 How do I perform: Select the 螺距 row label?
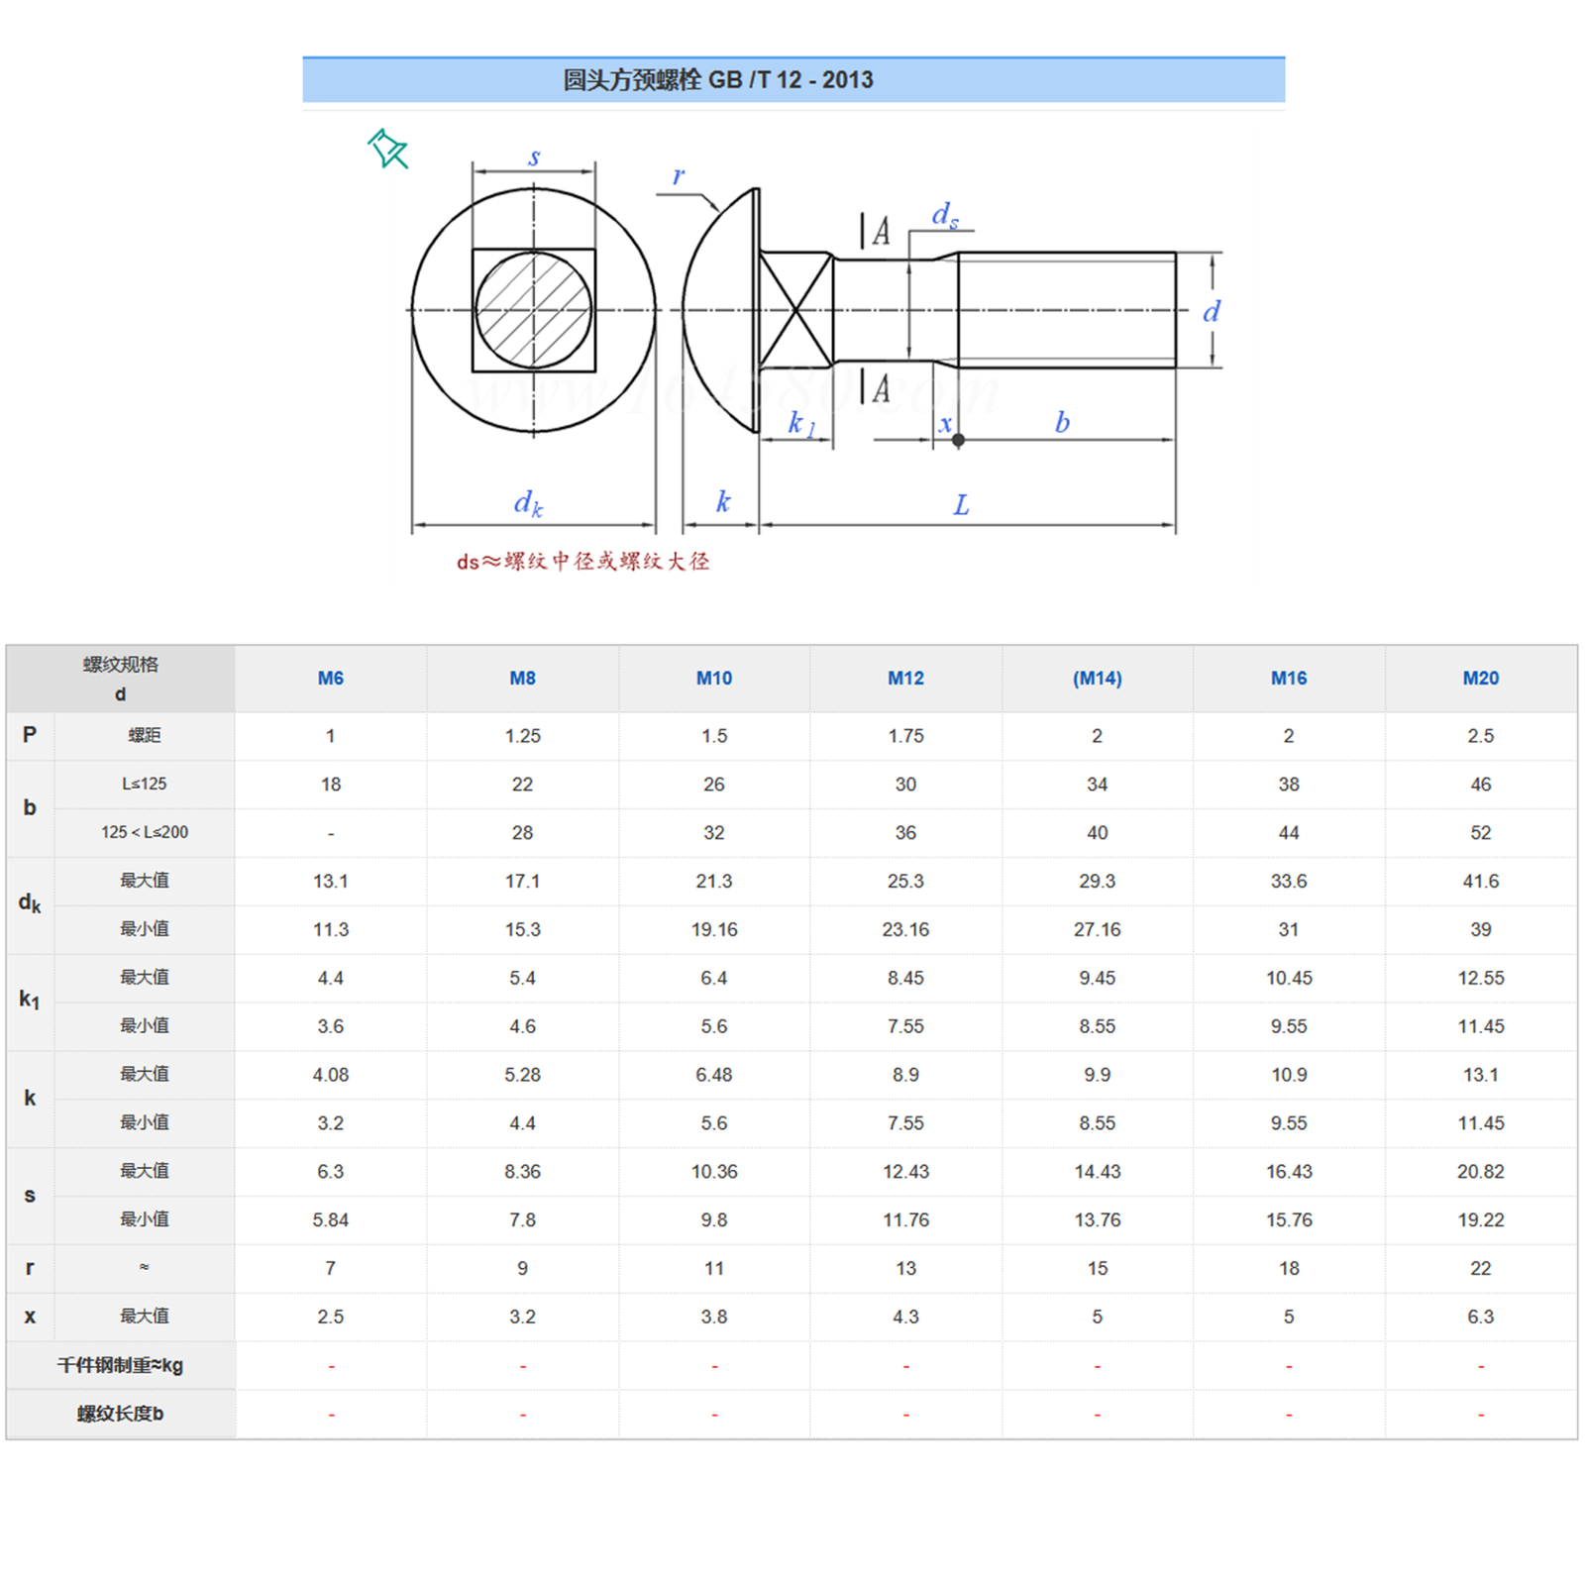[x=145, y=736]
